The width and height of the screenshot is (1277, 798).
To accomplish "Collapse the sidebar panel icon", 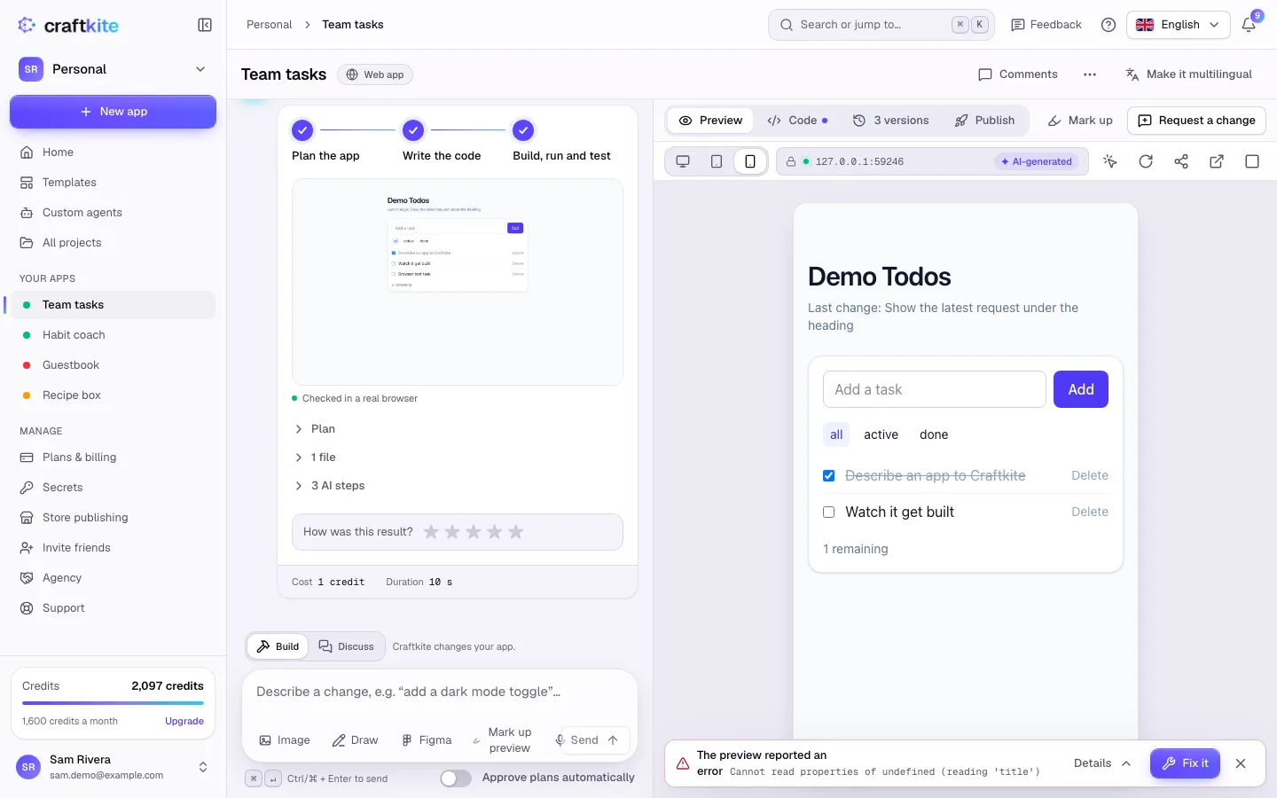I will click(205, 25).
